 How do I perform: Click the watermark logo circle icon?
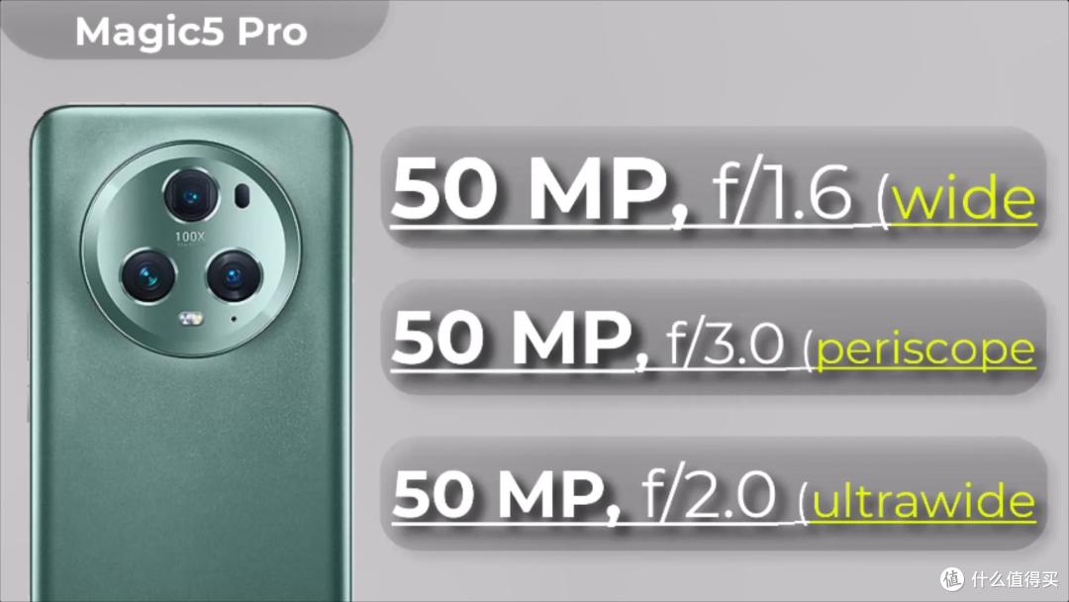coord(952,579)
